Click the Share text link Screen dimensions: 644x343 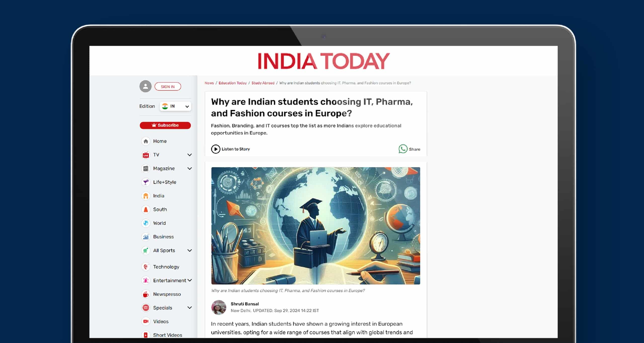(414, 149)
